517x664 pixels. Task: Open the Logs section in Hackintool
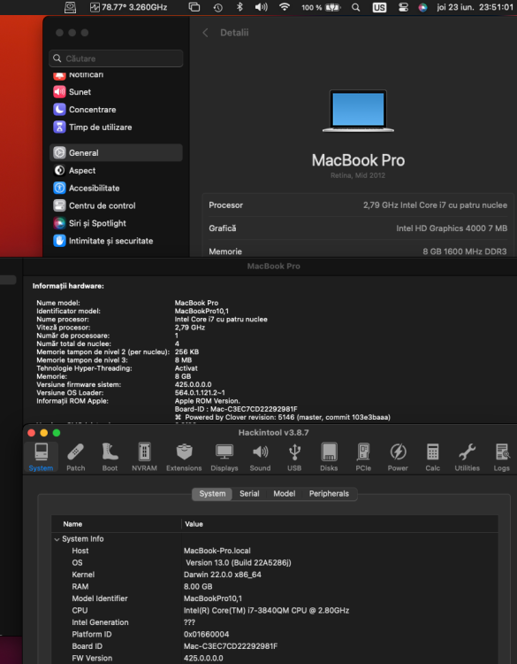tap(502, 457)
